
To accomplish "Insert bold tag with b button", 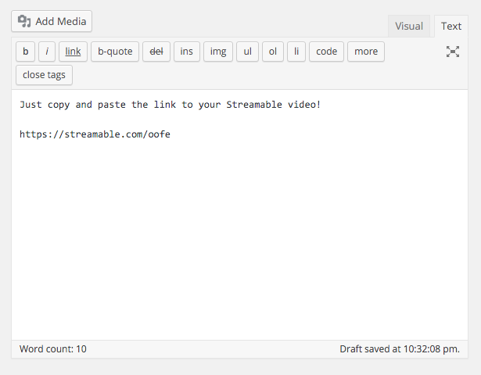I will 26,52.
